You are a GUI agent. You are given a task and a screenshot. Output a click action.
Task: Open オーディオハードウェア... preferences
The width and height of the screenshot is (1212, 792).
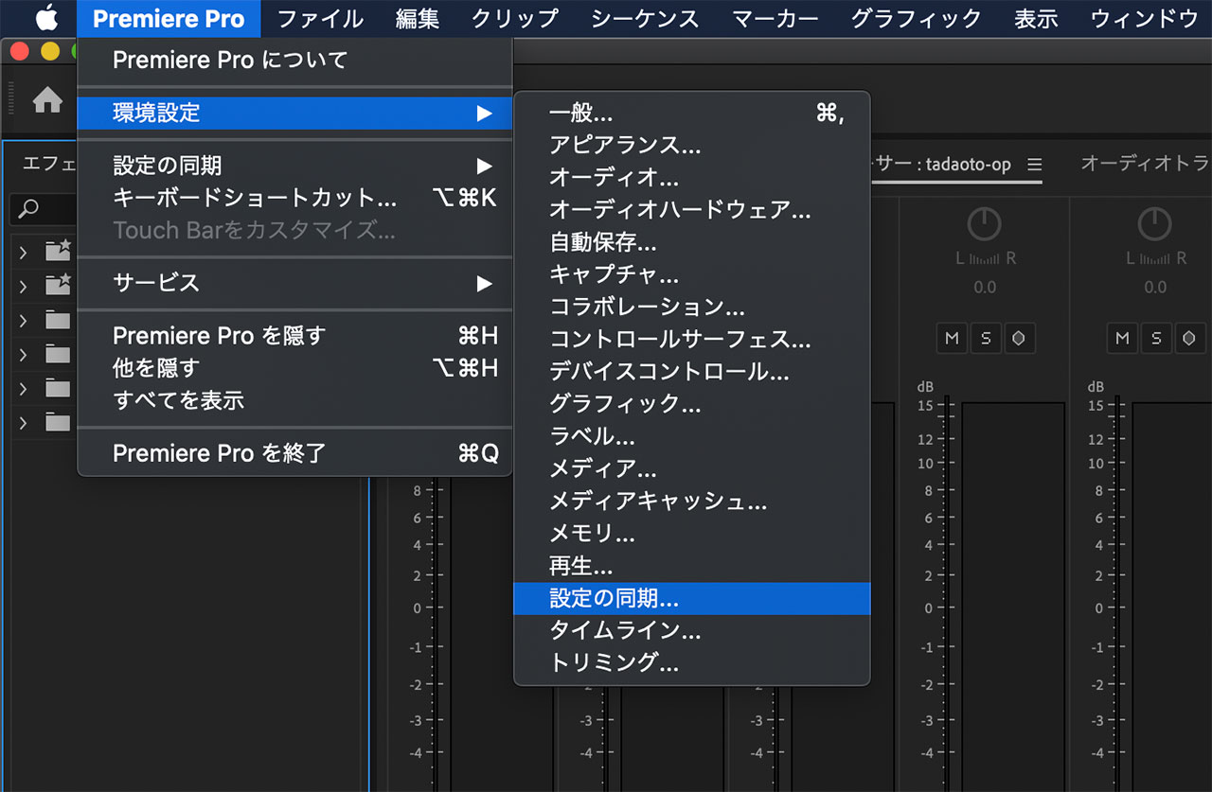tap(691, 210)
